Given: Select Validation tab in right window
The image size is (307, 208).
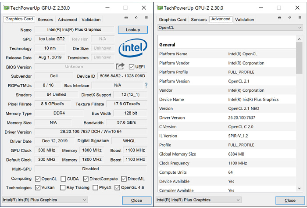Looking at the screenshot, I should pos(245,20).
